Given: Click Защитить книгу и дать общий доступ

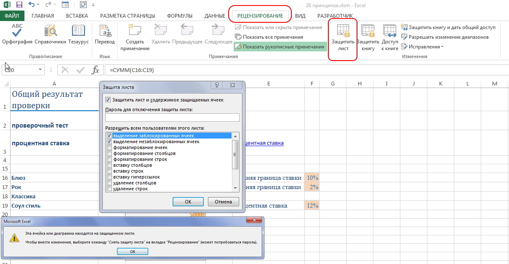Looking at the screenshot, I should click(x=448, y=27).
